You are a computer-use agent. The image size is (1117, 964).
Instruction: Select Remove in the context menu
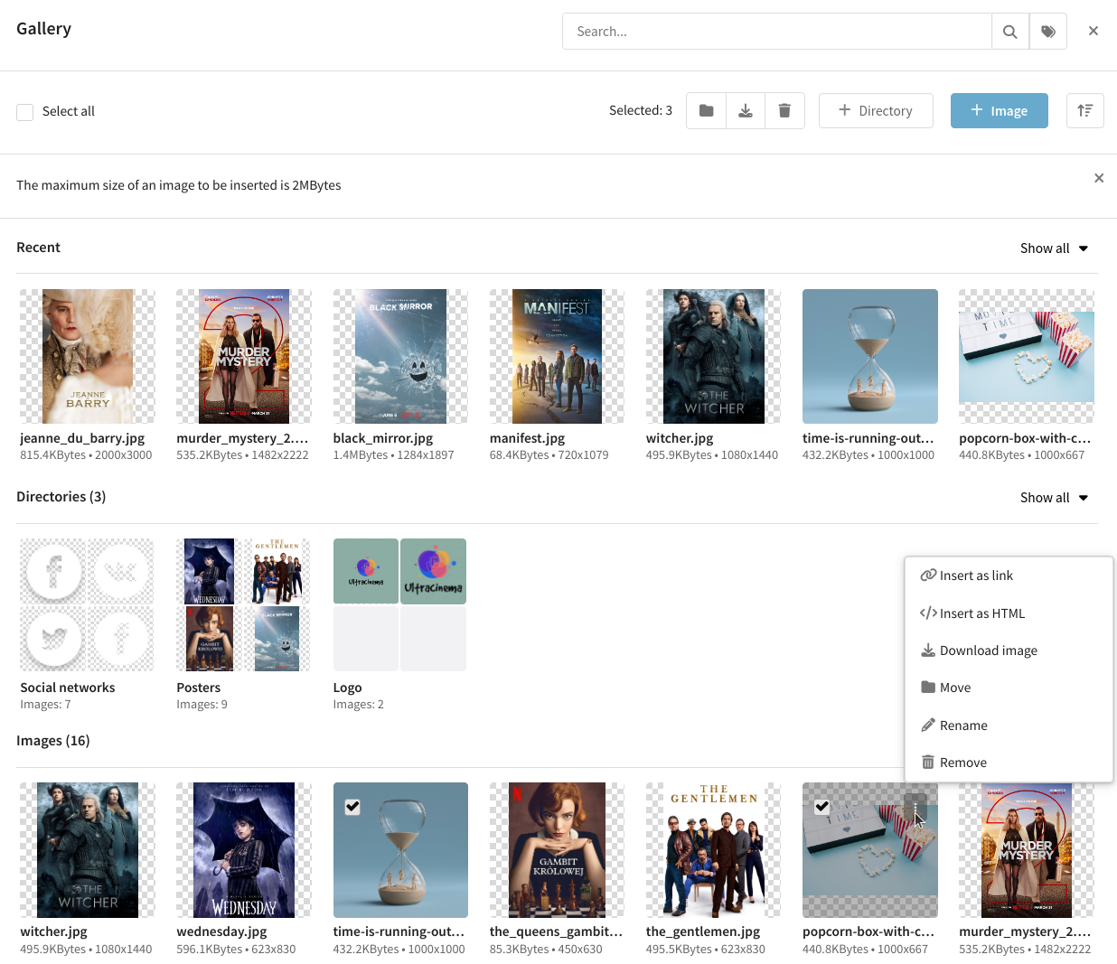(x=1009, y=763)
